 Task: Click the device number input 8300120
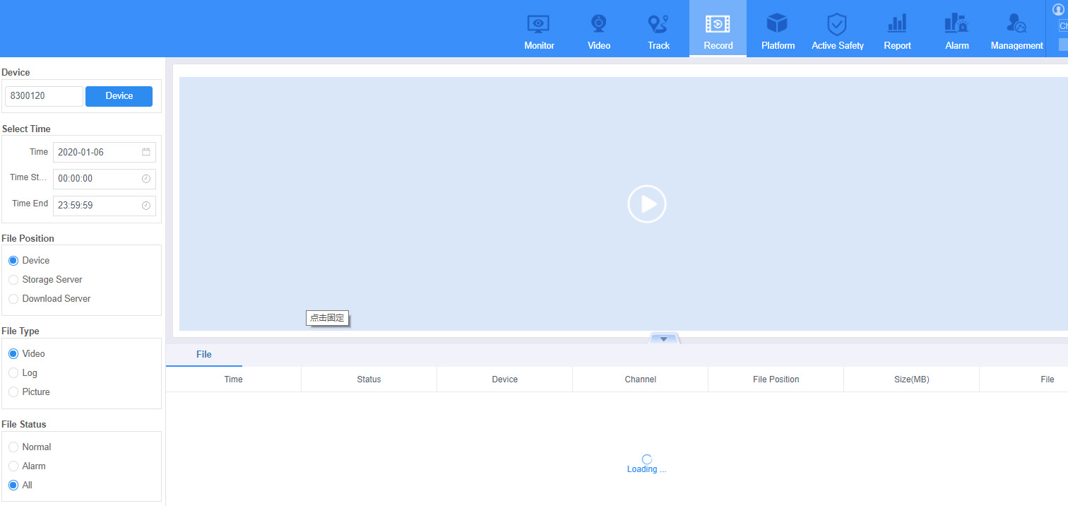(44, 96)
